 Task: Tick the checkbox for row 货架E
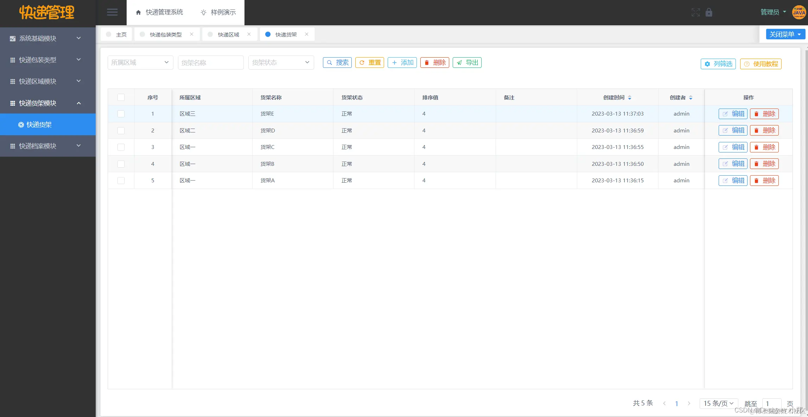[x=121, y=114]
